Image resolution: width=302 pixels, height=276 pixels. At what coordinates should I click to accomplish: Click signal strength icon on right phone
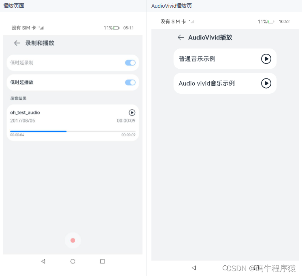coord(191,21)
